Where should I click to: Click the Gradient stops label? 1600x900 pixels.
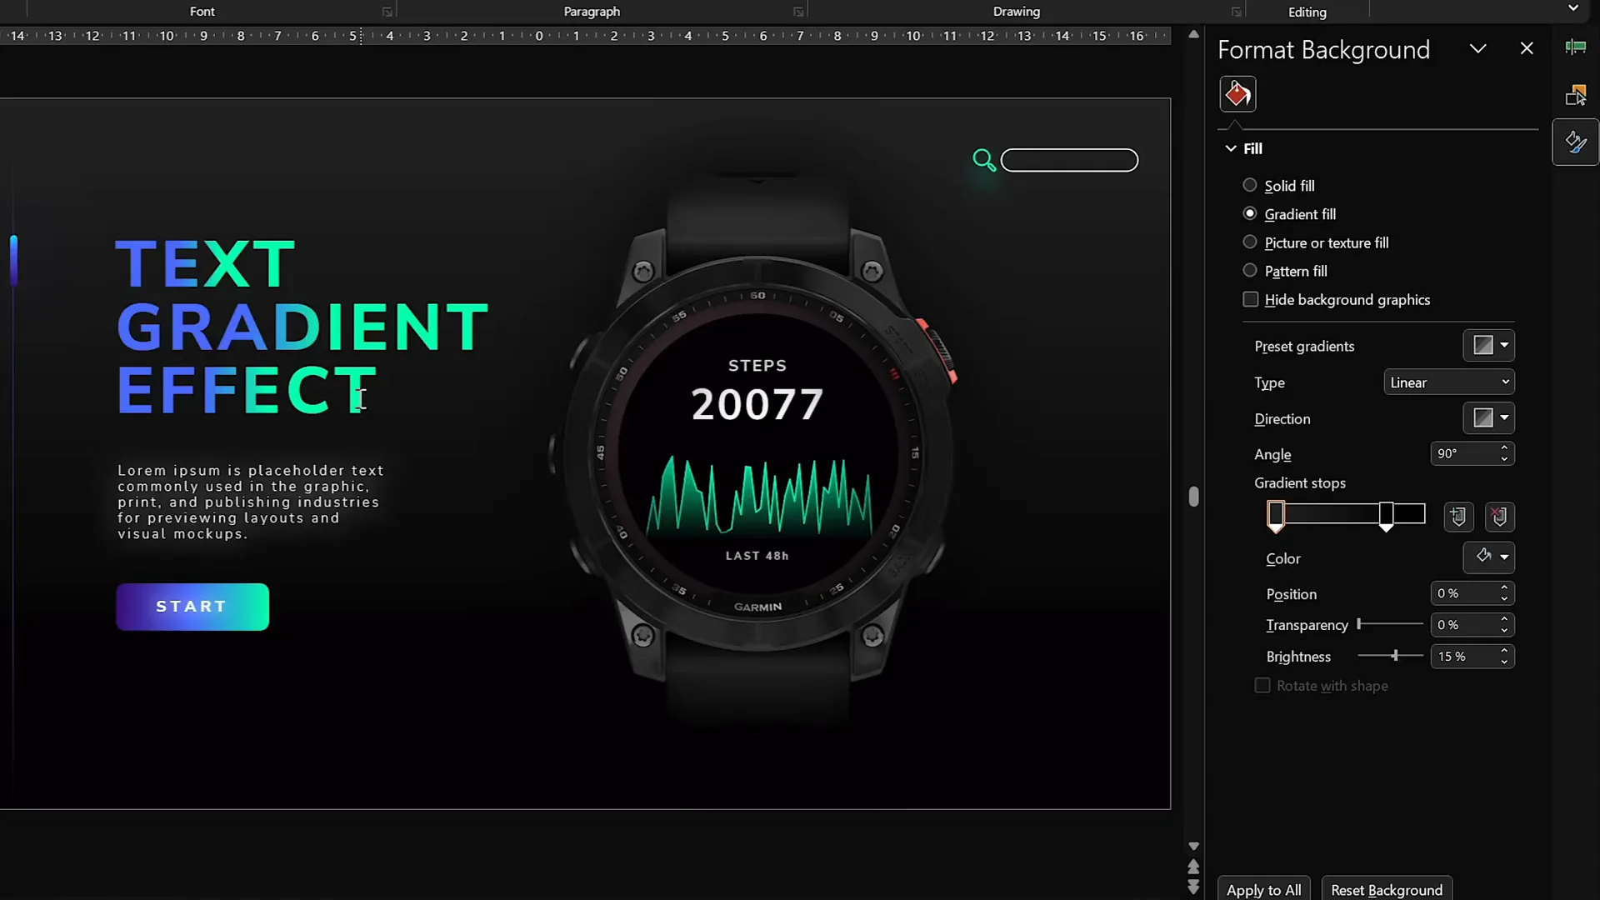click(x=1300, y=482)
